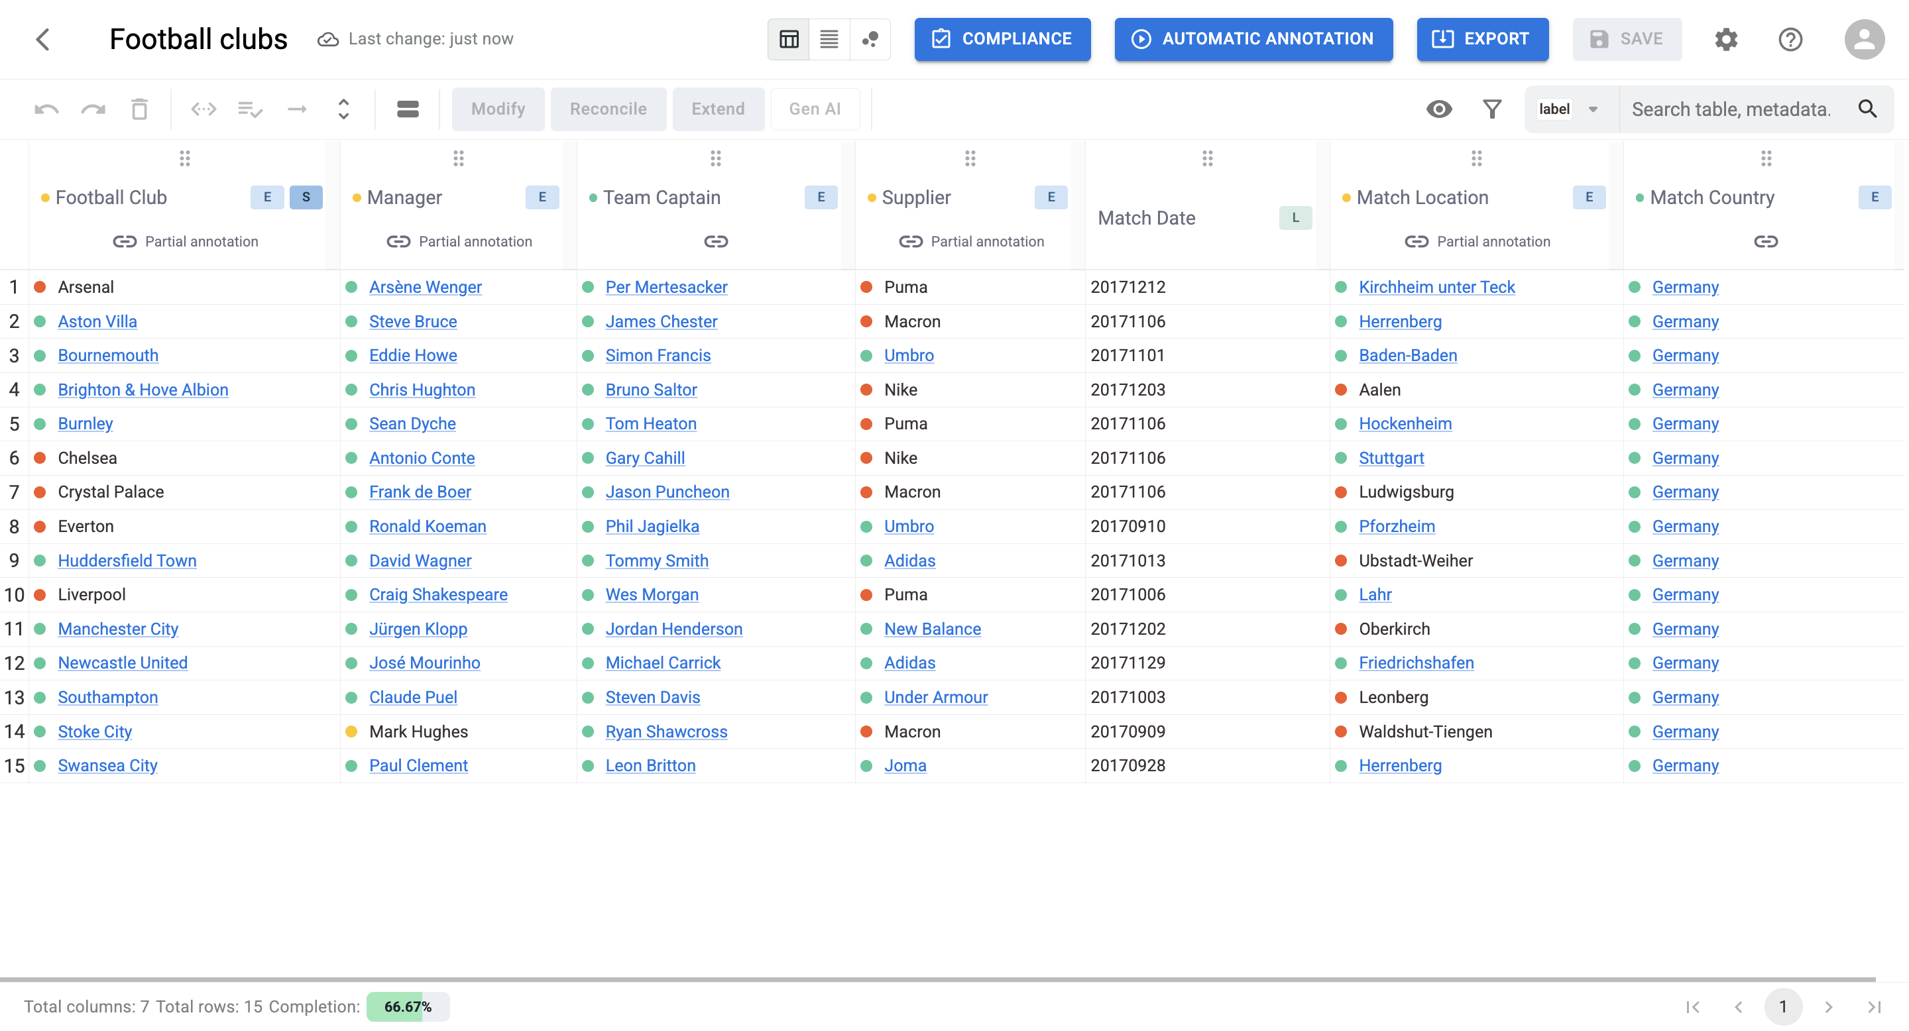Toggle the S badge on Football Club

pyautogui.click(x=306, y=197)
